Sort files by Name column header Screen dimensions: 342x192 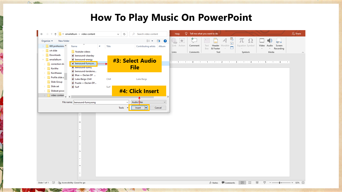[x=74, y=46]
